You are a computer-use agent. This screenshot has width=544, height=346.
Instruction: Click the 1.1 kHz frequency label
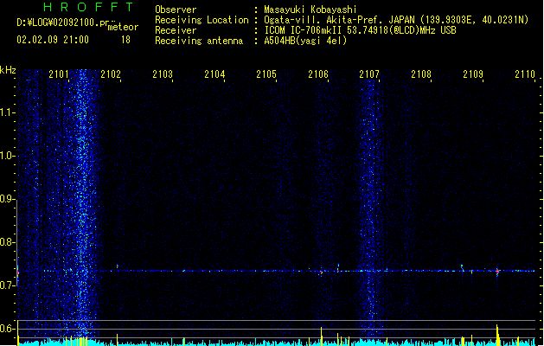pos(7,112)
